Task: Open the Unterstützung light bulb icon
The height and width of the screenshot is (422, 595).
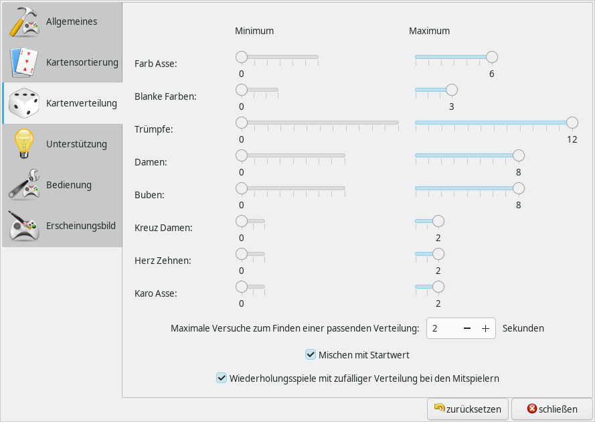Action: [25, 143]
